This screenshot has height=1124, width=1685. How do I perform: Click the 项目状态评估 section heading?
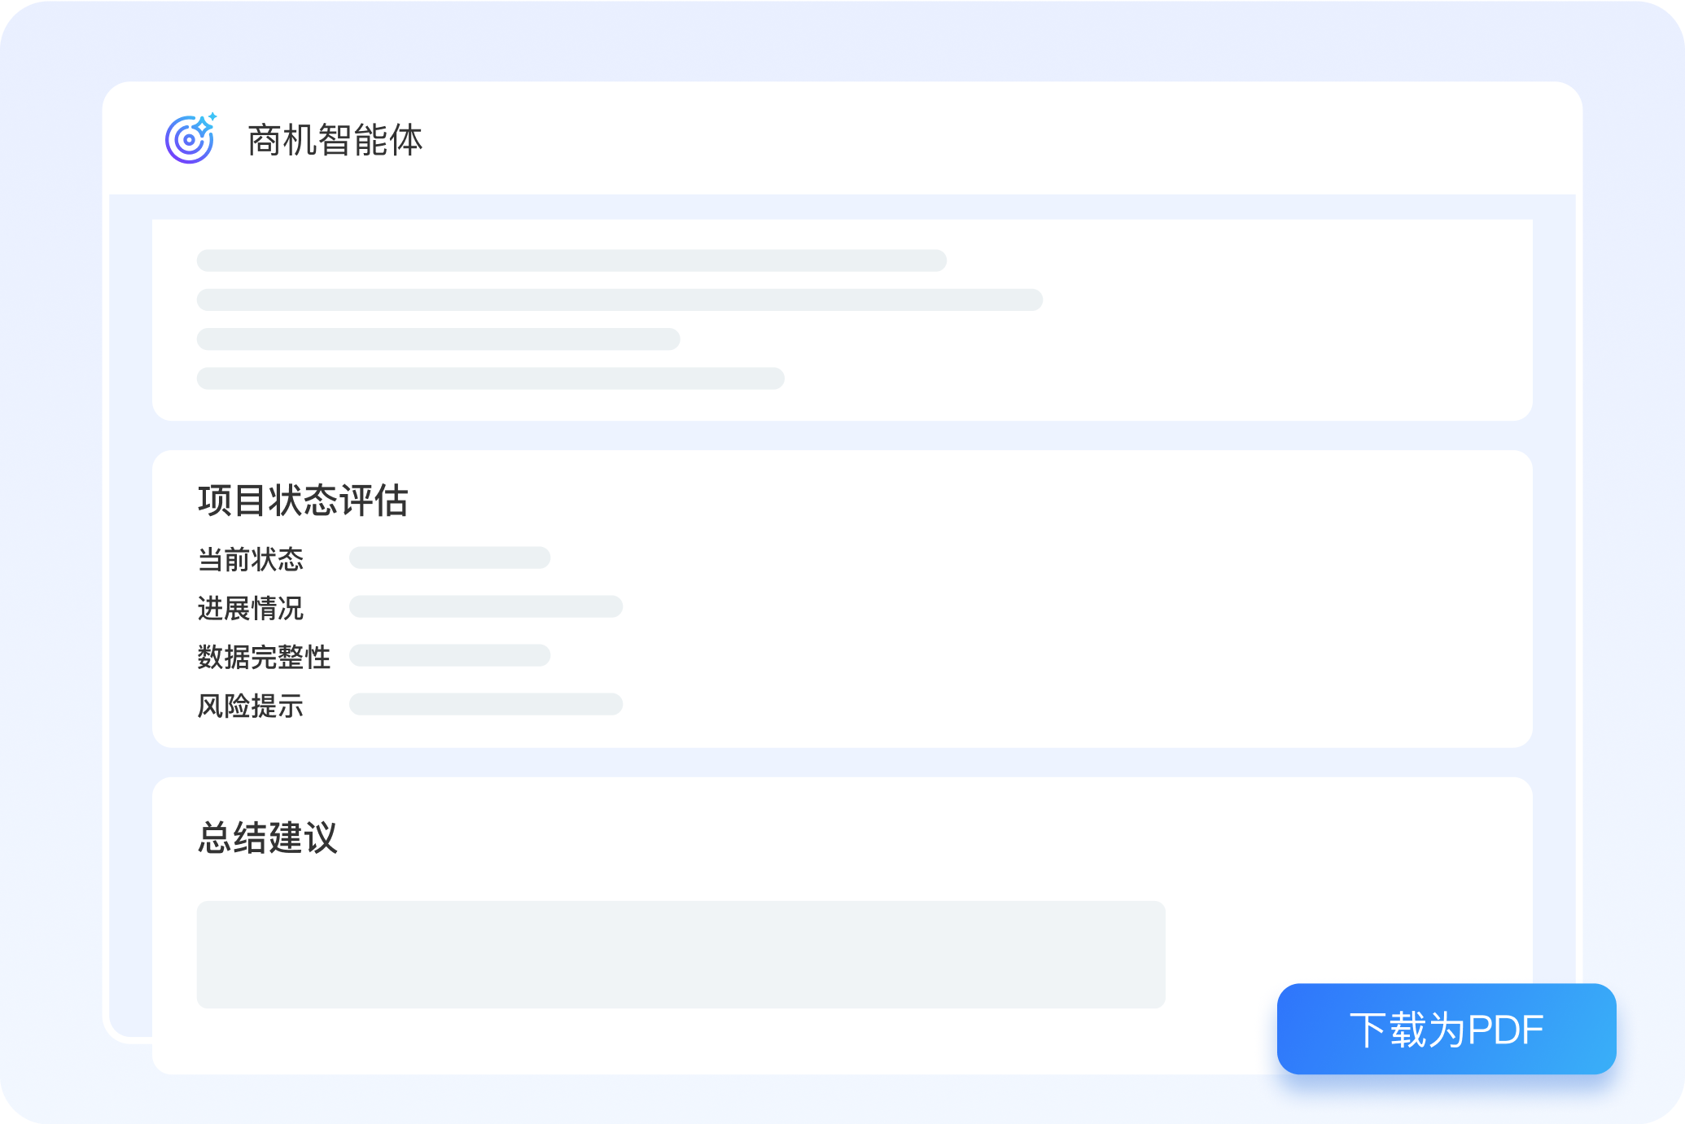click(303, 500)
